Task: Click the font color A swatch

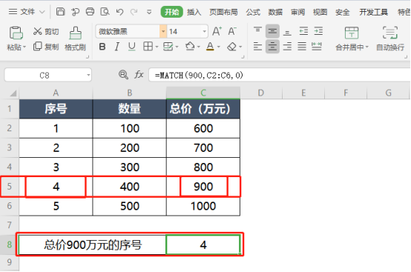Action: 210,47
